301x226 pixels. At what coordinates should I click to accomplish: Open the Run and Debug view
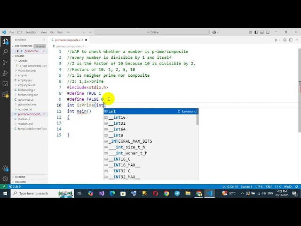(5, 73)
